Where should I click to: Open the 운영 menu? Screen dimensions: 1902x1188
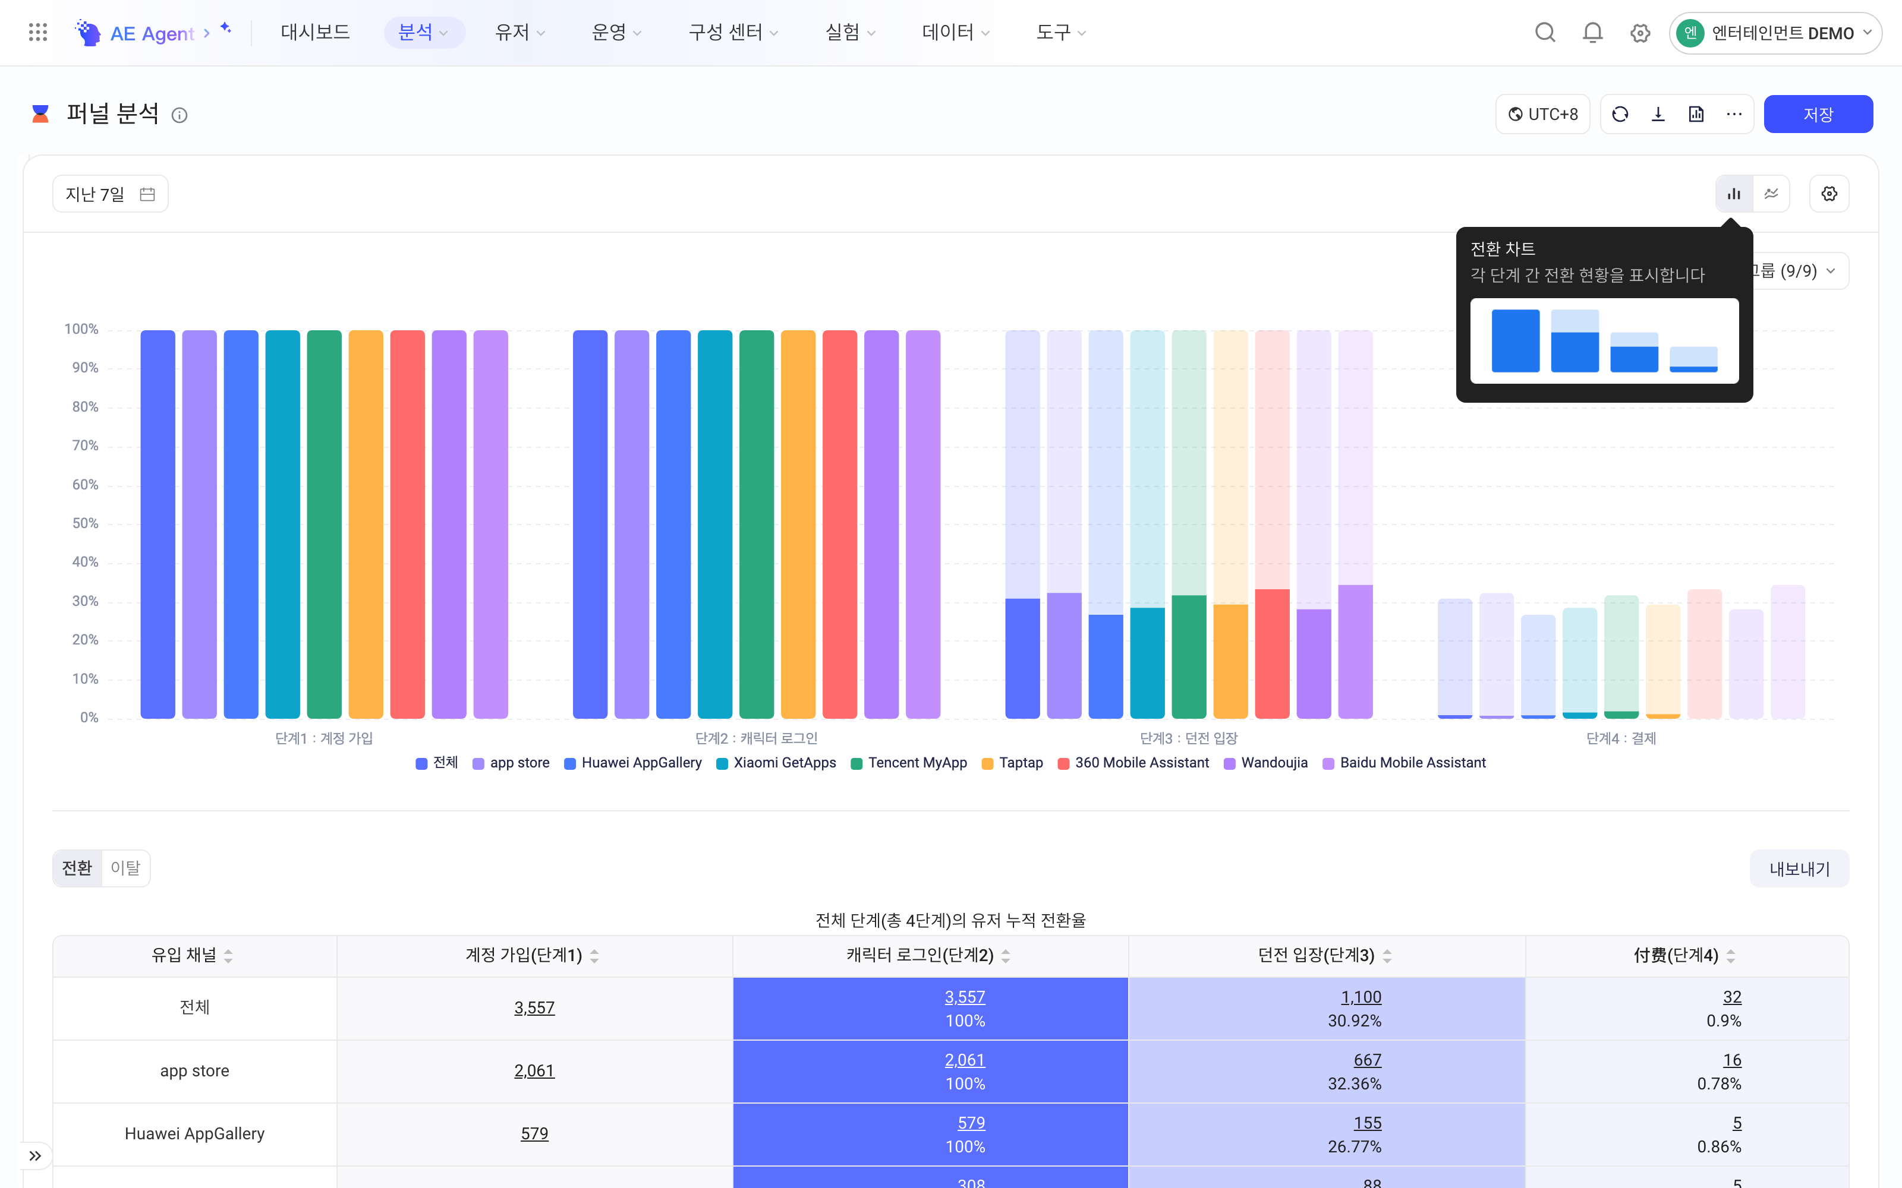616,32
